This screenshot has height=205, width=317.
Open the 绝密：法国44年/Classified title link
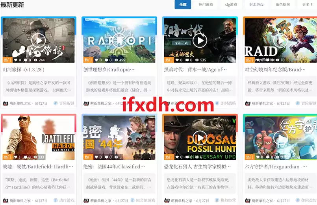114,166
